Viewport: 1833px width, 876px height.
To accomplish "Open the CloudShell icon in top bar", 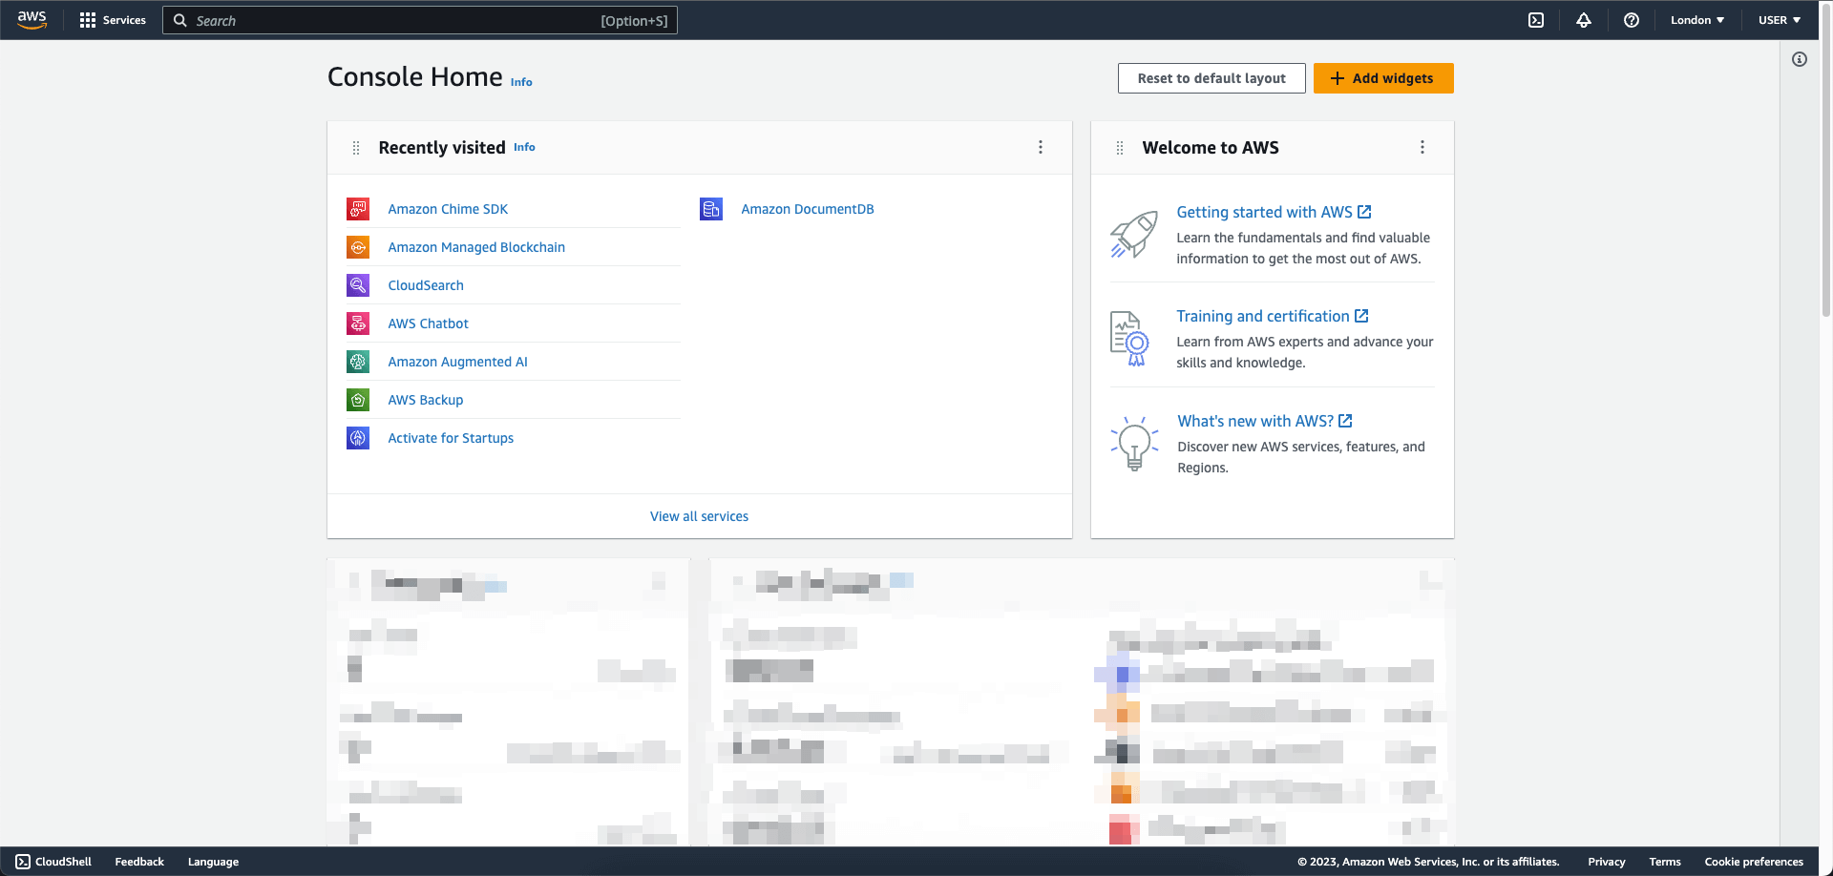I will pyautogui.click(x=1536, y=20).
